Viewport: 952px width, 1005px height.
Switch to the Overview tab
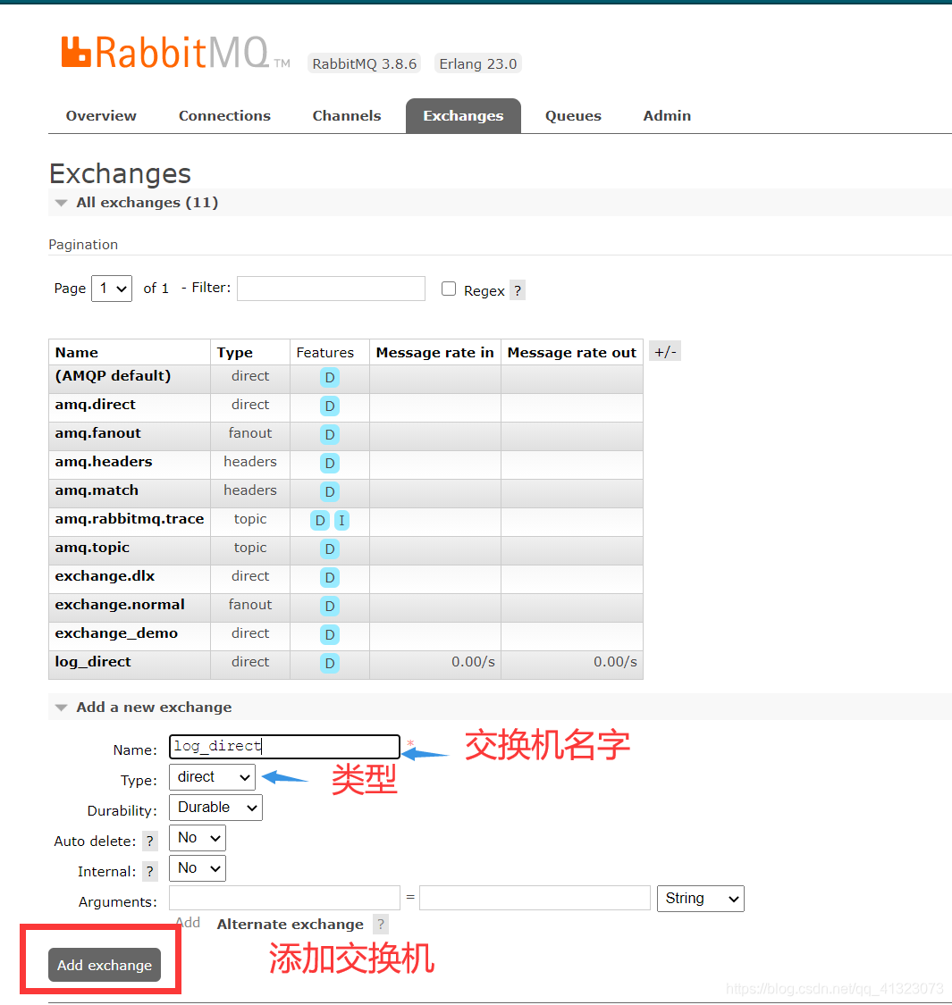(x=101, y=116)
